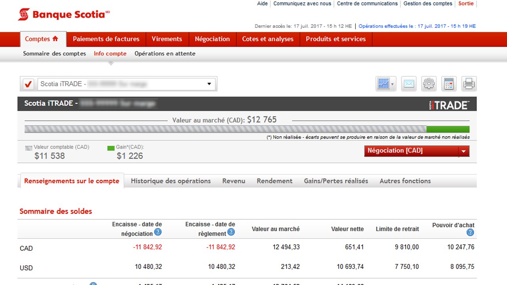Screen dimensions: 507x285
Task: Expand the Négociation [CAD] dropdown arrow
Action: pyautogui.click(x=463, y=151)
